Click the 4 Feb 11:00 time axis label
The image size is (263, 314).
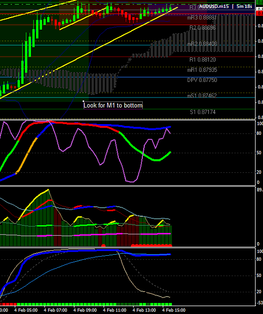click(115, 310)
